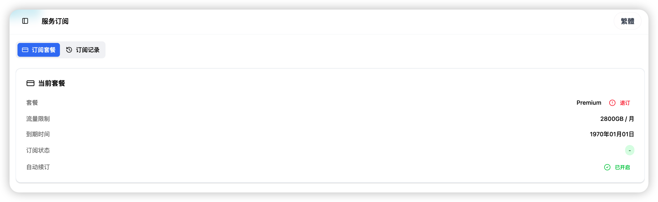Select the 订阅套餐 tab
658x202 pixels.
tap(39, 50)
